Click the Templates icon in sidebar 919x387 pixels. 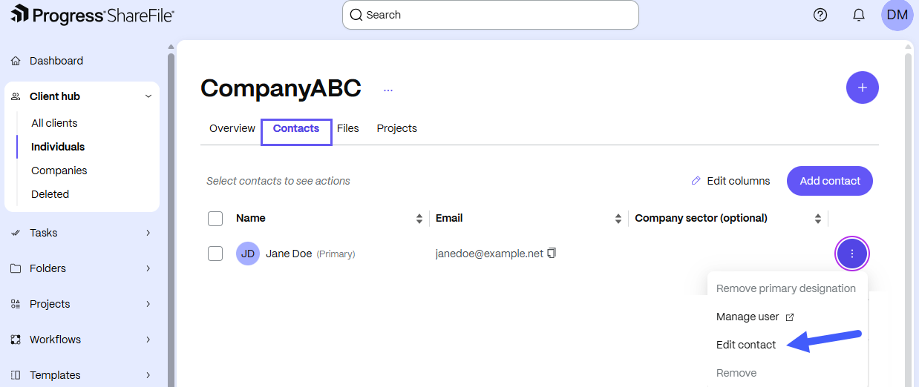click(16, 375)
